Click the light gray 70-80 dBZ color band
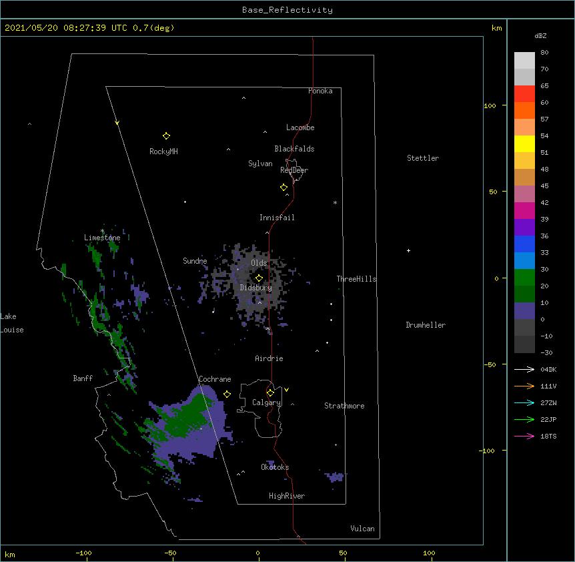This screenshot has height=562, width=575. point(524,61)
